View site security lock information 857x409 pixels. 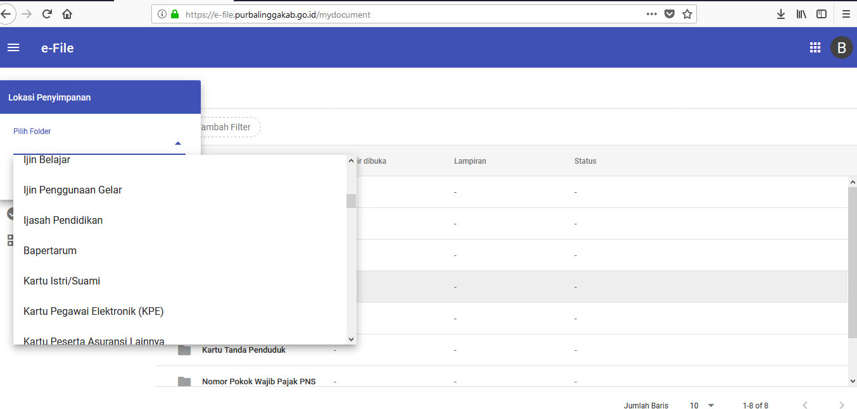coord(175,14)
